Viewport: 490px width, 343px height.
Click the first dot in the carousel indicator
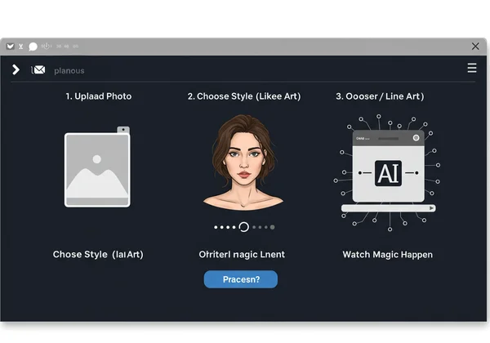click(x=216, y=227)
